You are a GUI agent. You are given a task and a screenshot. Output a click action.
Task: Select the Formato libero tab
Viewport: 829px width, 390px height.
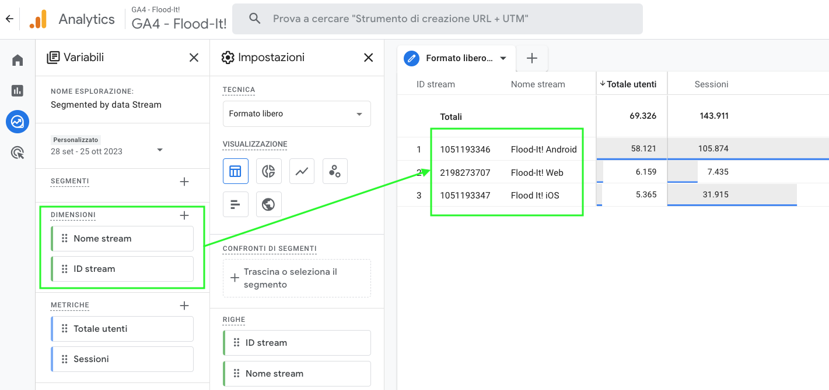click(x=456, y=58)
